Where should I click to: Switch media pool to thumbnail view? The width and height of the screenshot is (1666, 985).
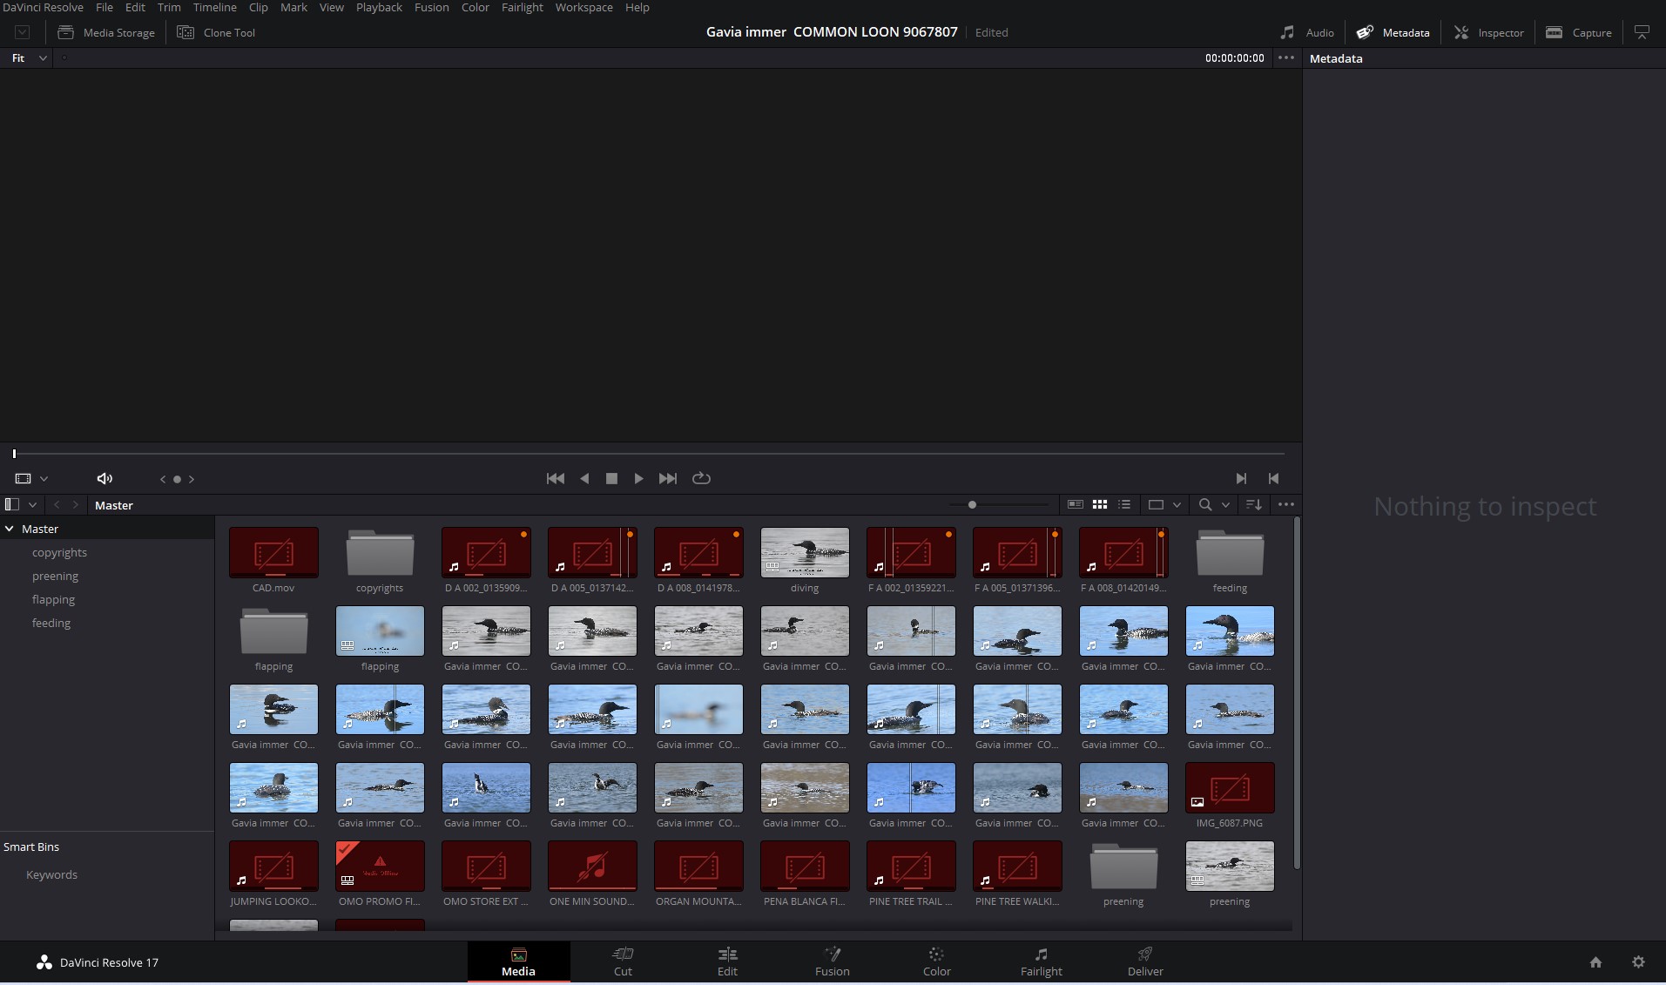coord(1100,504)
